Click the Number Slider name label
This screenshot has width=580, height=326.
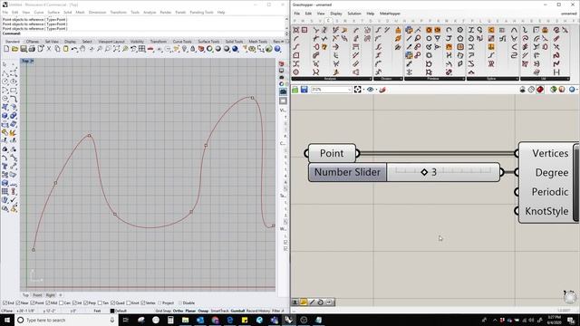pyautogui.click(x=347, y=172)
